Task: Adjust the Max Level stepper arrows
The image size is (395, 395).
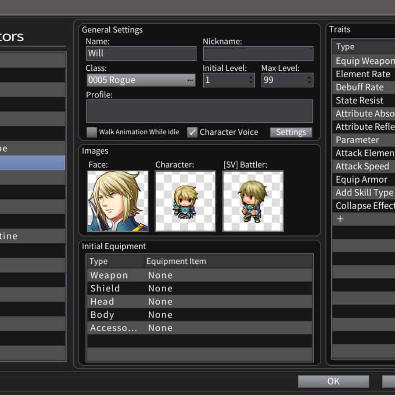Action: coord(309,80)
